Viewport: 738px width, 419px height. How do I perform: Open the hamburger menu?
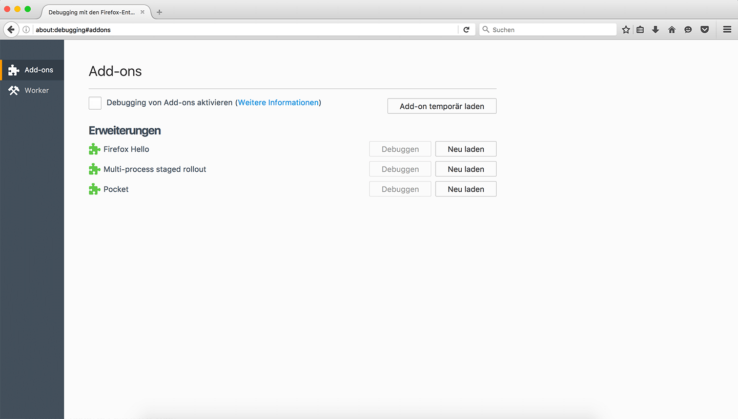(x=727, y=30)
